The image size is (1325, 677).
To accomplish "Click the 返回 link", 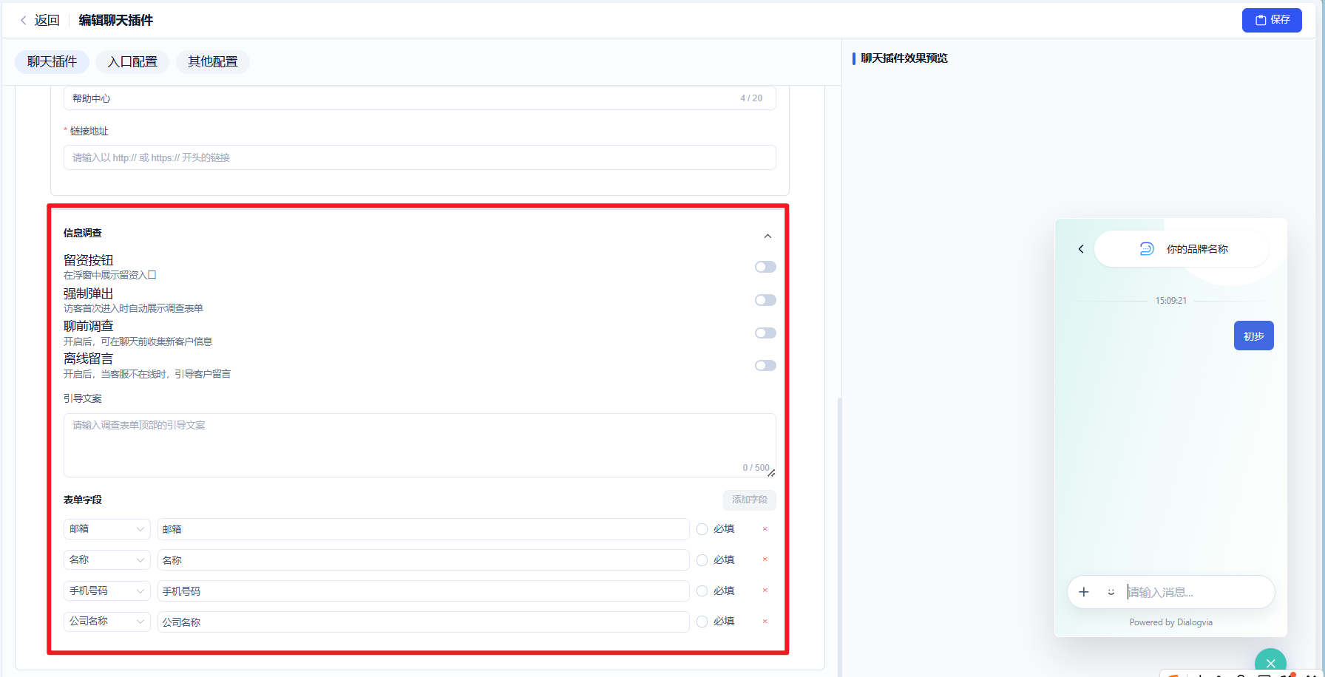I will (x=47, y=21).
